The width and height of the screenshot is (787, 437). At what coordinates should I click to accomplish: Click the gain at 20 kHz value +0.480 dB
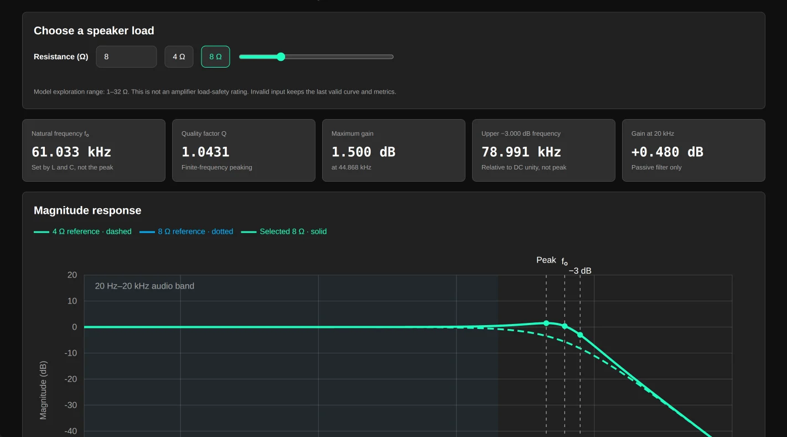click(x=667, y=152)
